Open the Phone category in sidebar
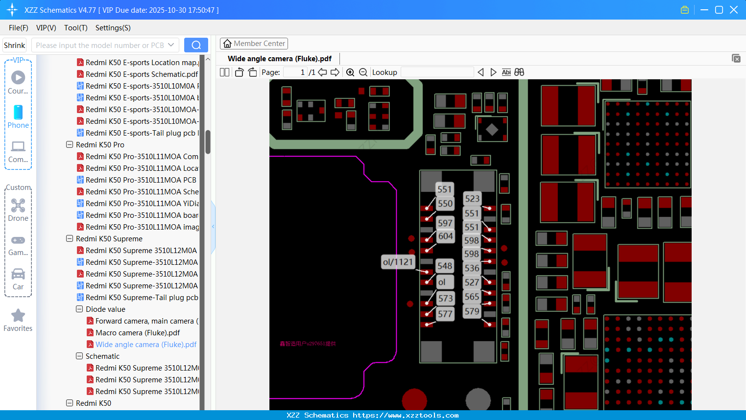The image size is (746, 420). pos(18,117)
